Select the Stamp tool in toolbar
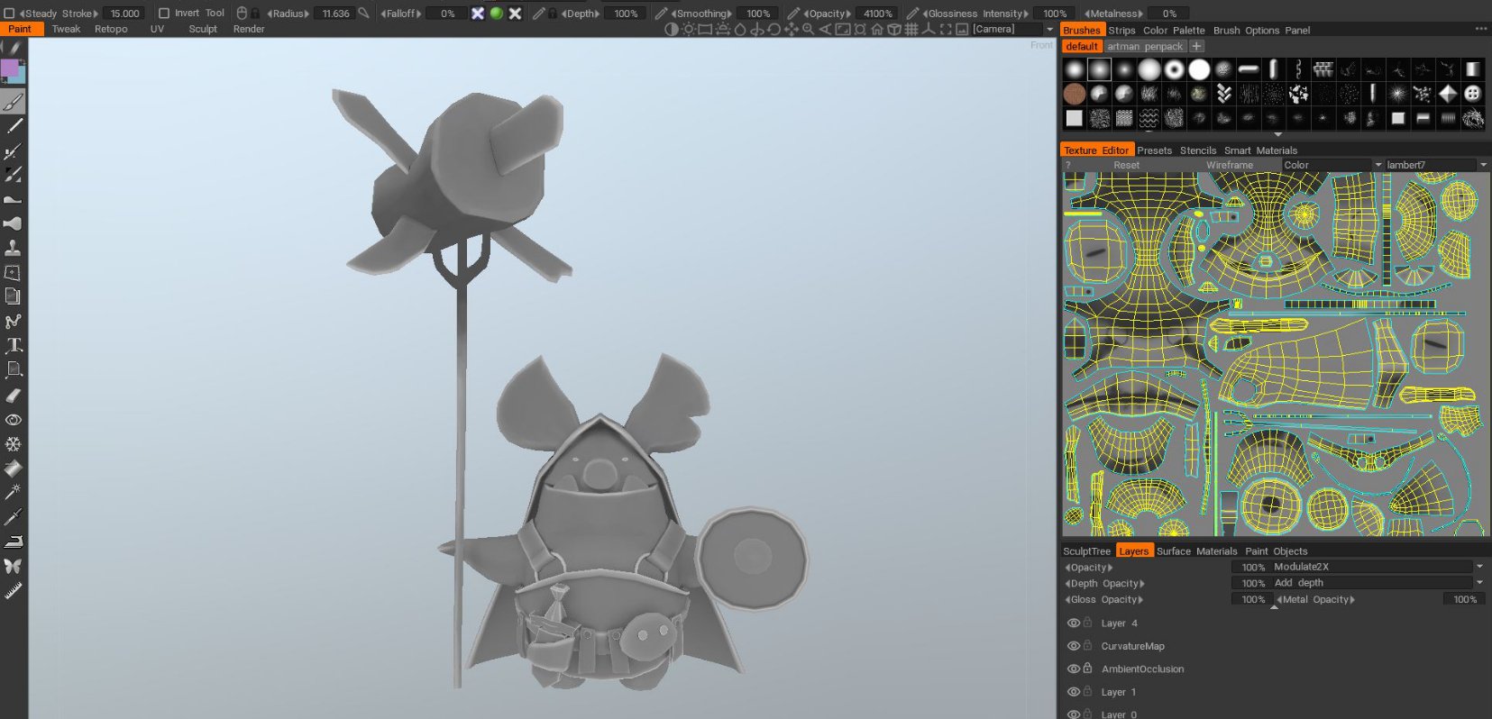 pos(14,248)
